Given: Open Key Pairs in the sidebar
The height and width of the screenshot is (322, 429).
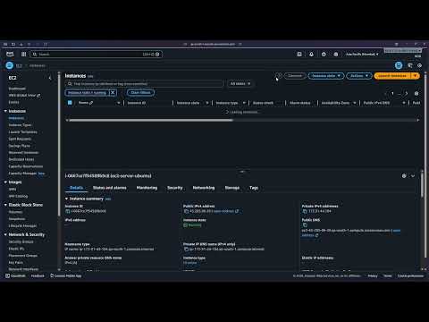Looking at the screenshot, I should [16, 262].
